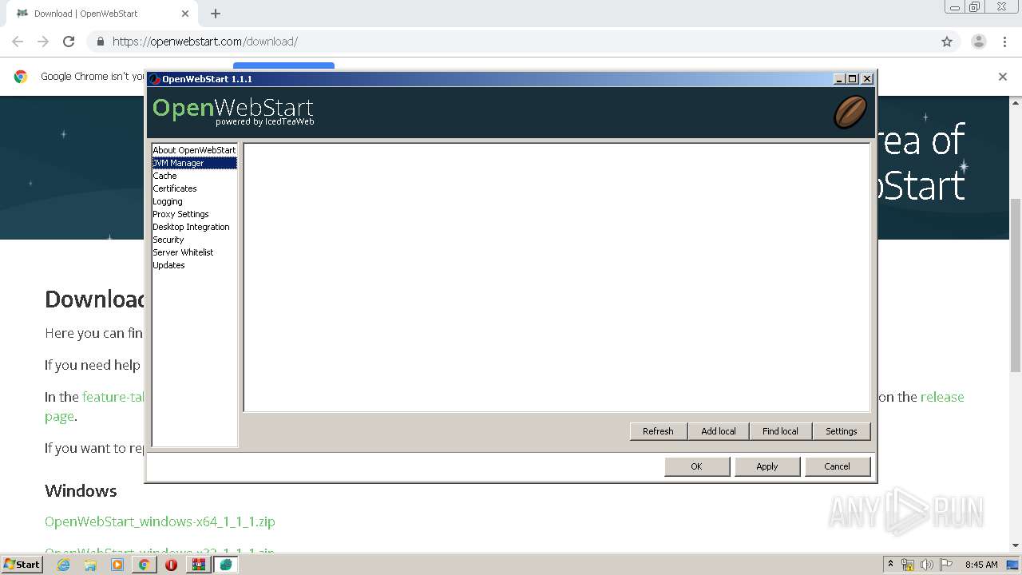Open the volume tray icon
Viewport: 1022px width, 575px height.
927,565
